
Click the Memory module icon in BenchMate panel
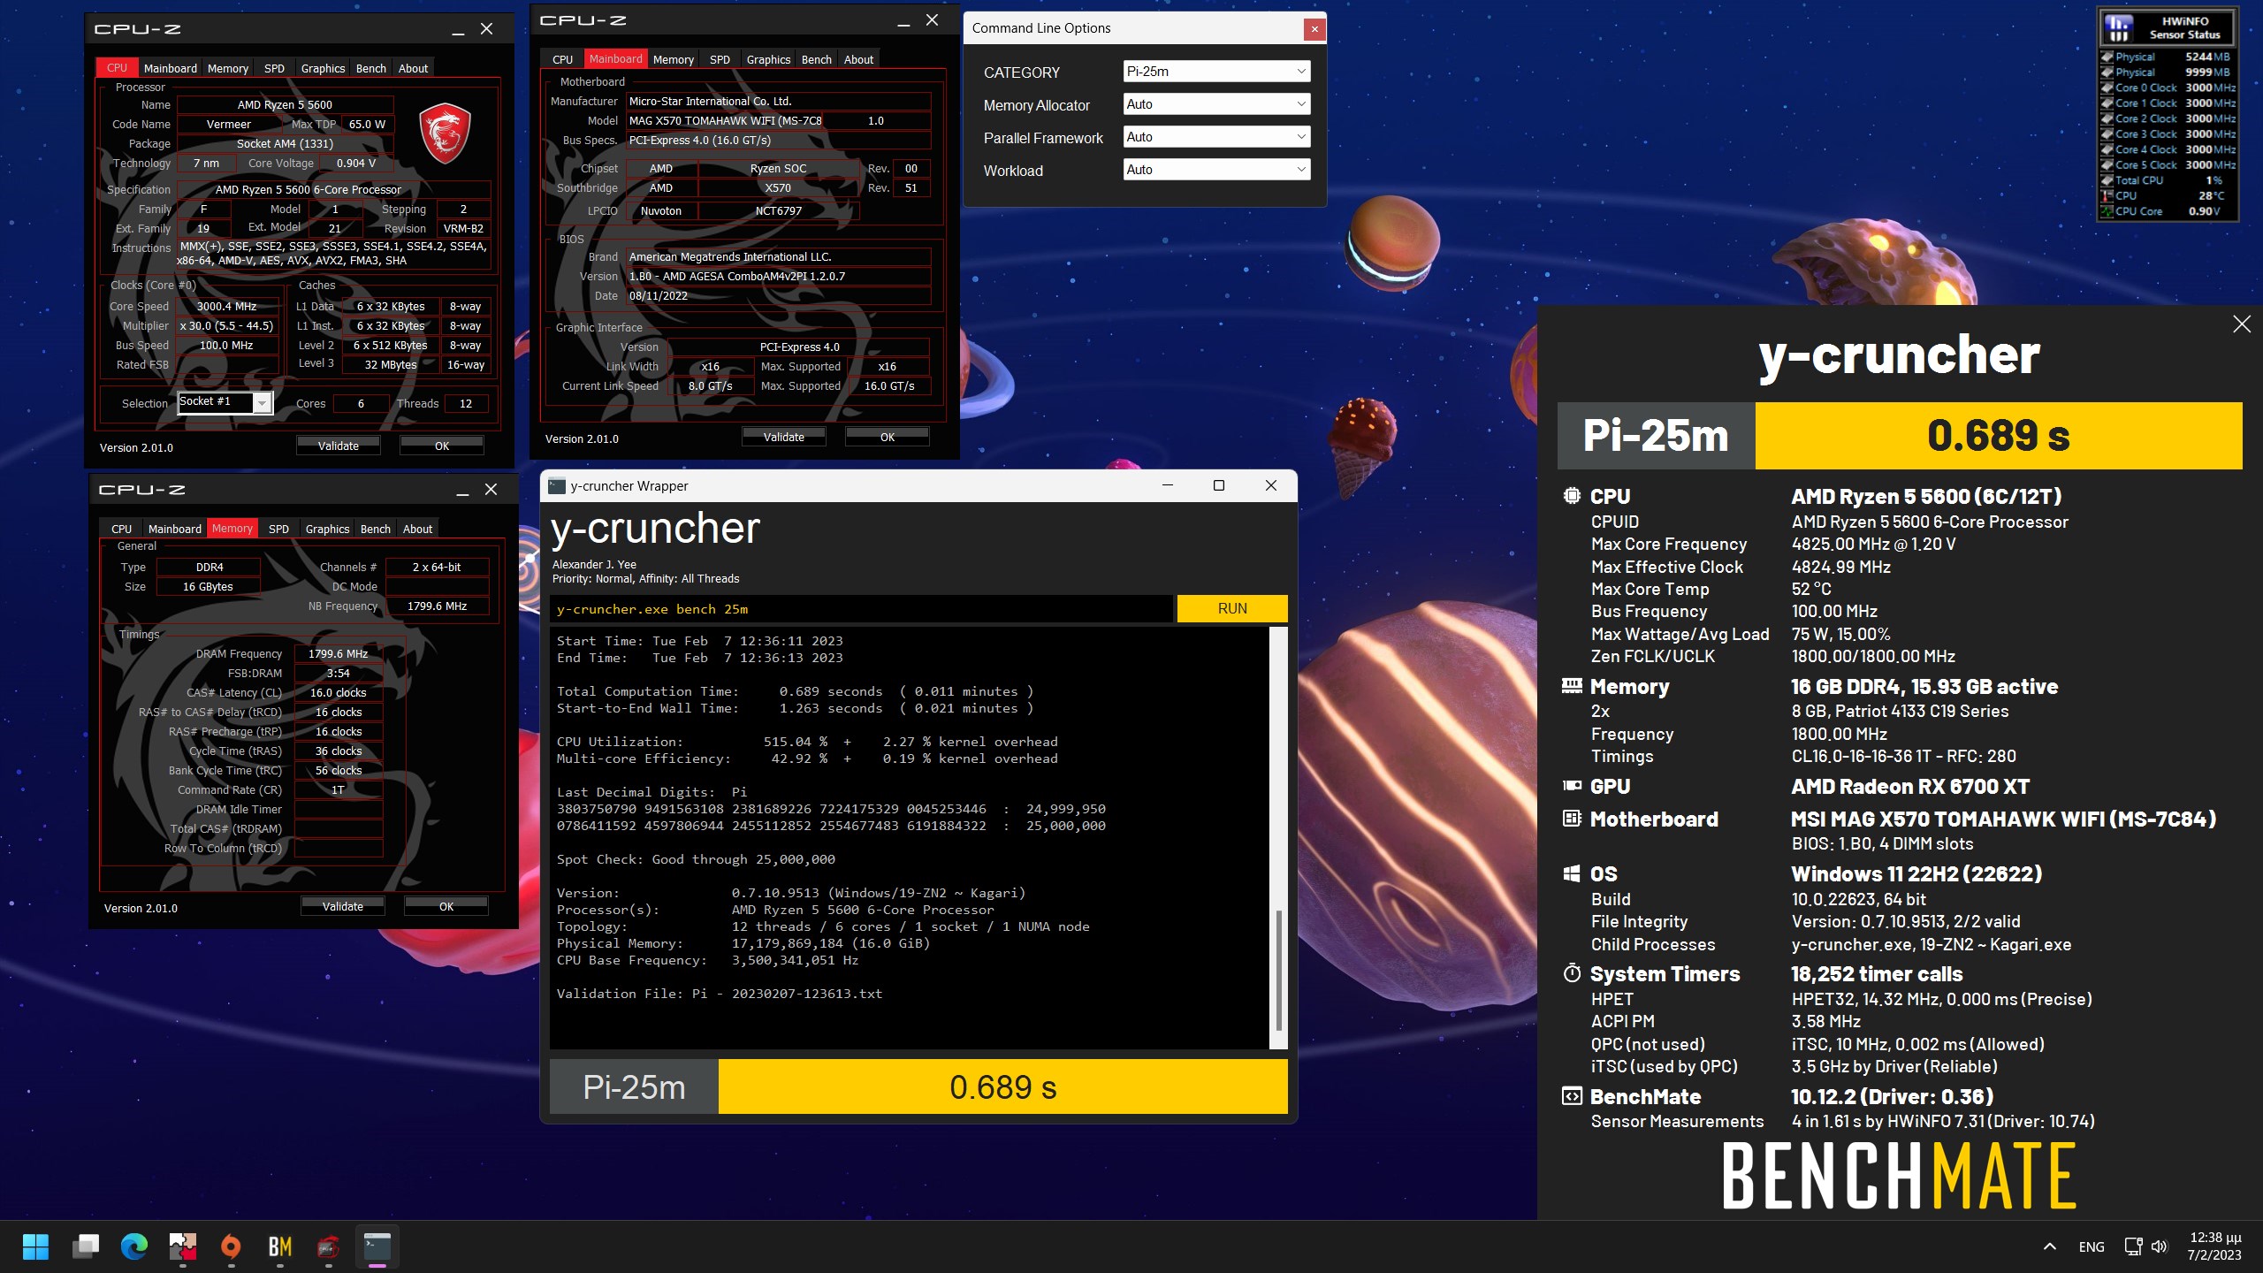coord(1572,686)
